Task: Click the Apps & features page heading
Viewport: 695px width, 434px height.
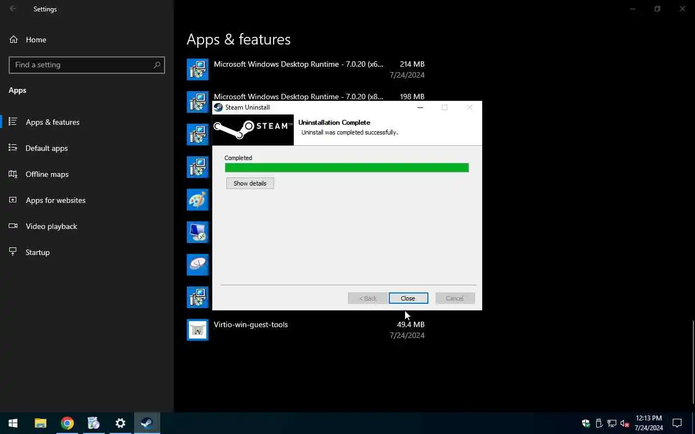Action: [x=238, y=39]
